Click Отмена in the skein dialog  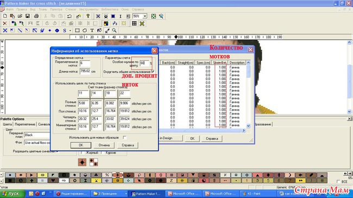click(x=104, y=145)
